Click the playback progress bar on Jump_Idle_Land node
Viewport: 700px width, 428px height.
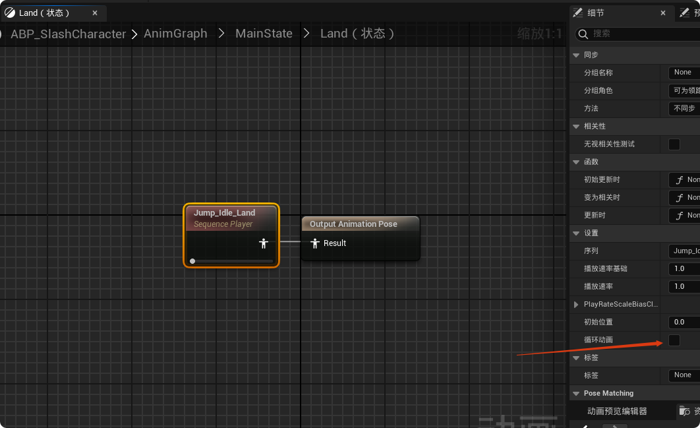pyautogui.click(x=231, y=261)
